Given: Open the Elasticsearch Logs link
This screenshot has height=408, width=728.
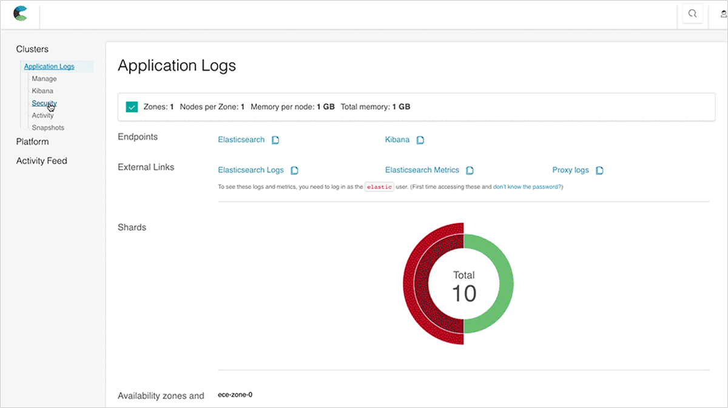Looking at the screenshot, I should (251, 170).
